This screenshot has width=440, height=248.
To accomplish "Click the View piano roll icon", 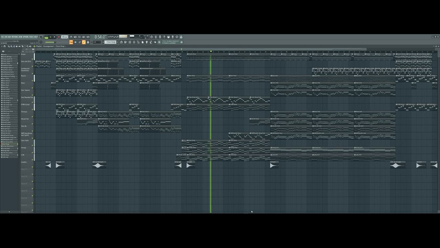I will tap(125, 42).
